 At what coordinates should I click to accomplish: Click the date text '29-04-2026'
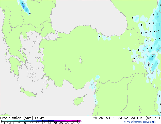[110, 118]
